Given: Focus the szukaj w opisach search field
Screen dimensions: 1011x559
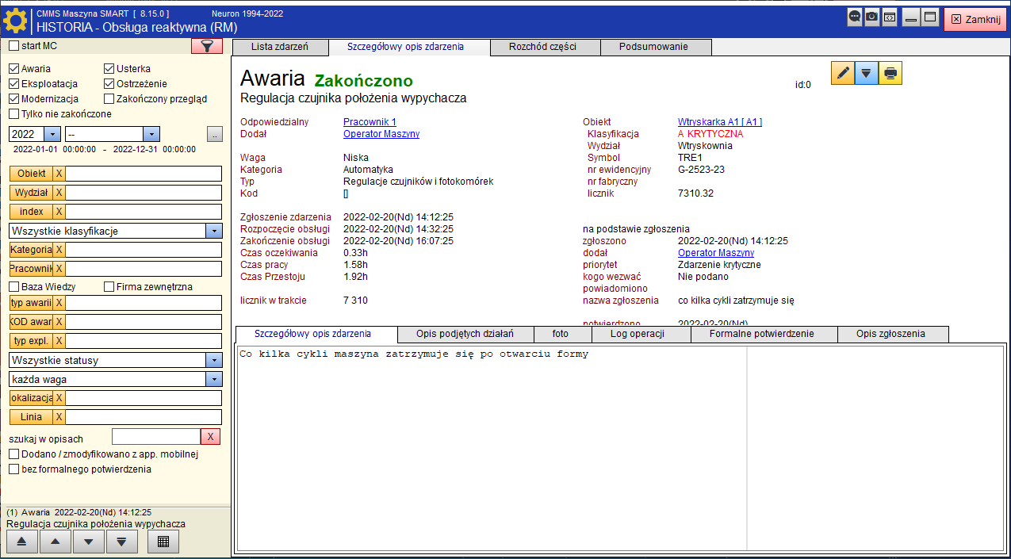Looking at the screenshot, I should 156,437.
